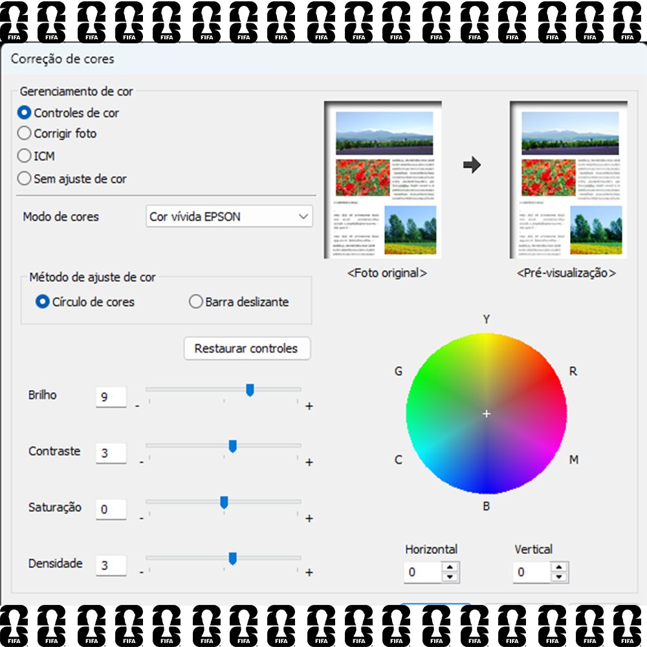Image resolution: width=647 pixels, height=647 pixels.
Task: Click the Brilho value field
Action: tap(111, 397)
